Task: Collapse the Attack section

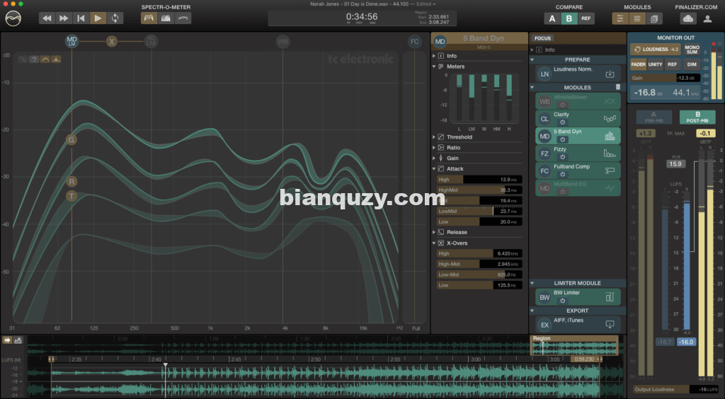Action: (434, 169)
